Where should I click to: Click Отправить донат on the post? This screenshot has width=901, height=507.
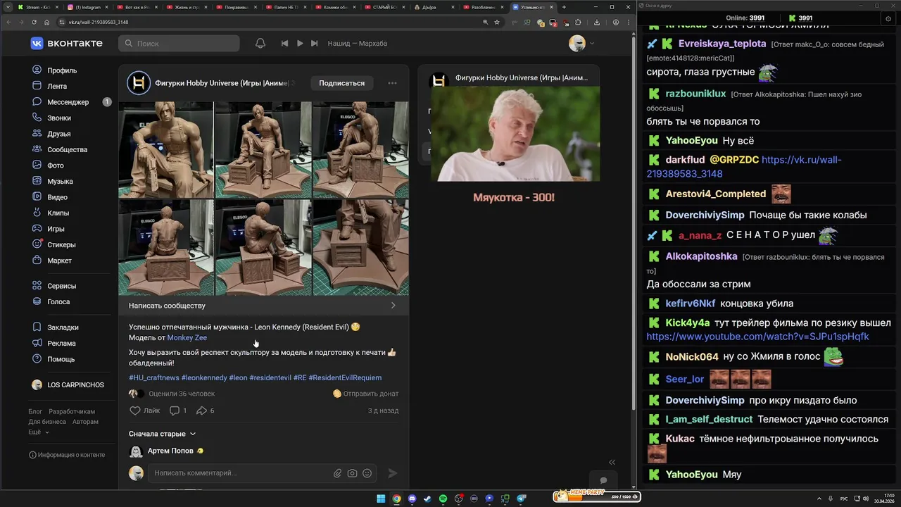pyautogui.click(x=365, y=394)
